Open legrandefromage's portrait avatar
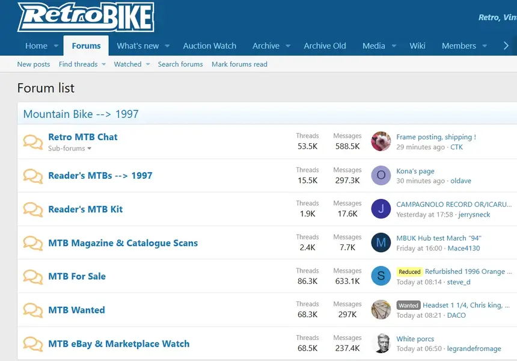The width and height of the screenshot is (517, 361). click(381, 343)
